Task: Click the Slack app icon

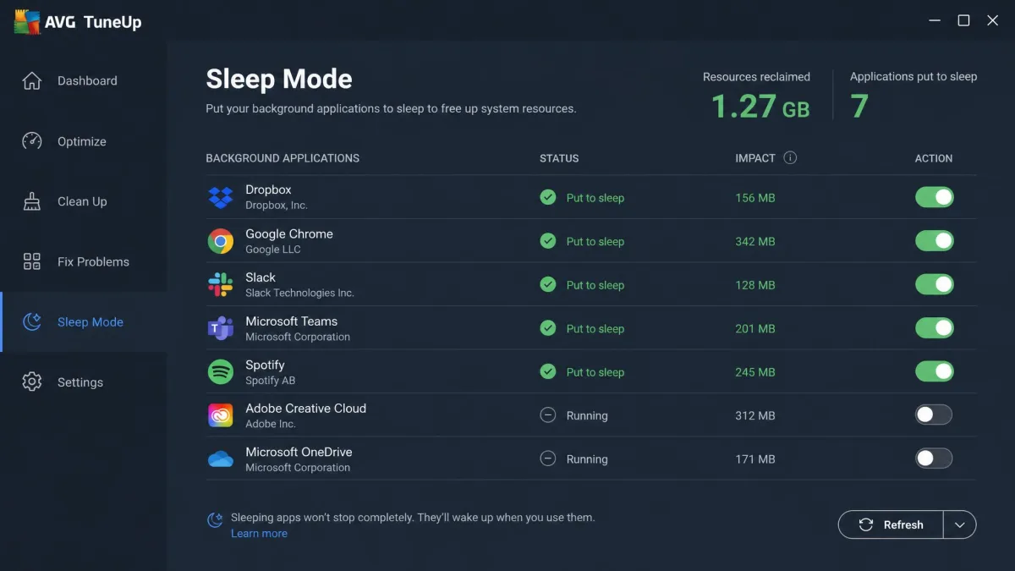Action: click(221, 284)
